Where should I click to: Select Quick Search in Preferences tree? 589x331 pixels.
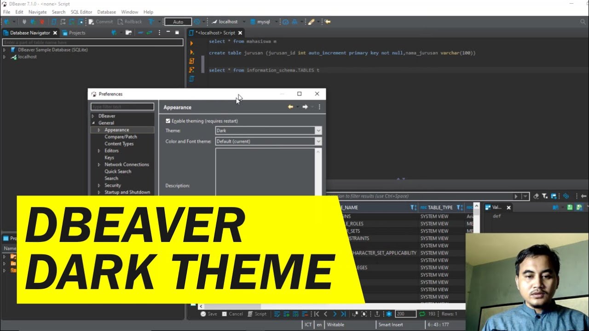(118, 171)
